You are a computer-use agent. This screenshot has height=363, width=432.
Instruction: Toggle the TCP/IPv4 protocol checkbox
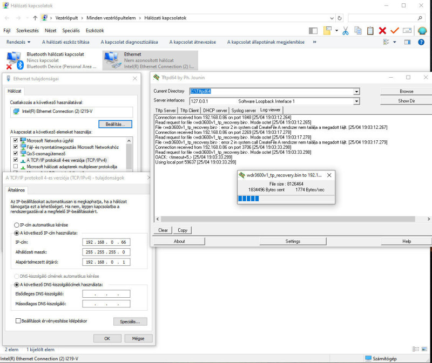tap(16, 160)
